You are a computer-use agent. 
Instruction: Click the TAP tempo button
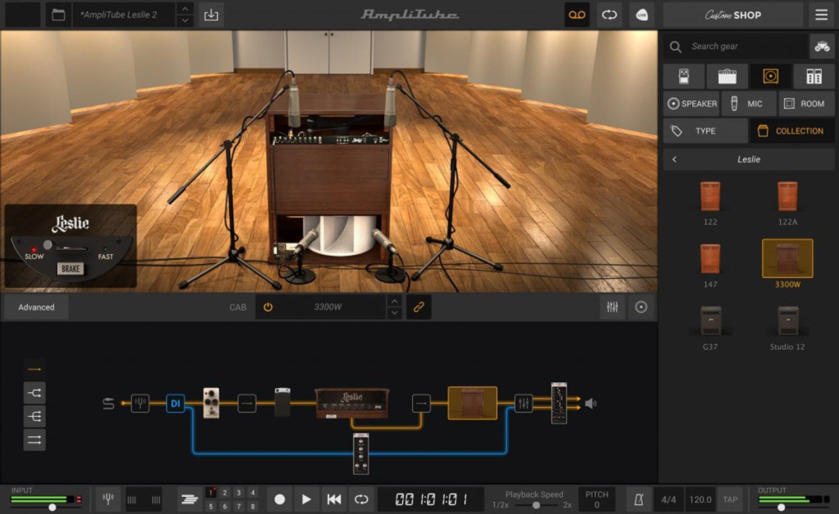pos(730,499)
